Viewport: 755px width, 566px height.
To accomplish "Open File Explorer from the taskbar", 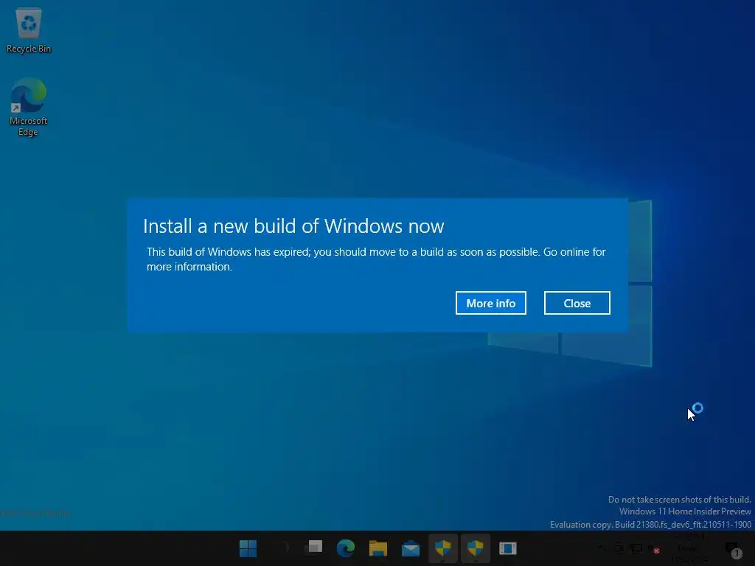I will point(378,548).
